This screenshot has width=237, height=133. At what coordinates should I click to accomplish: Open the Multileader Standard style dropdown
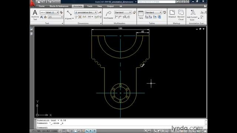pyautogui.click(x=130, y=12)
